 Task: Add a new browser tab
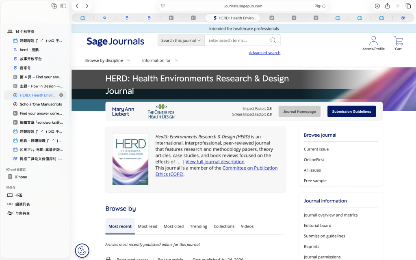coord(398,6)
